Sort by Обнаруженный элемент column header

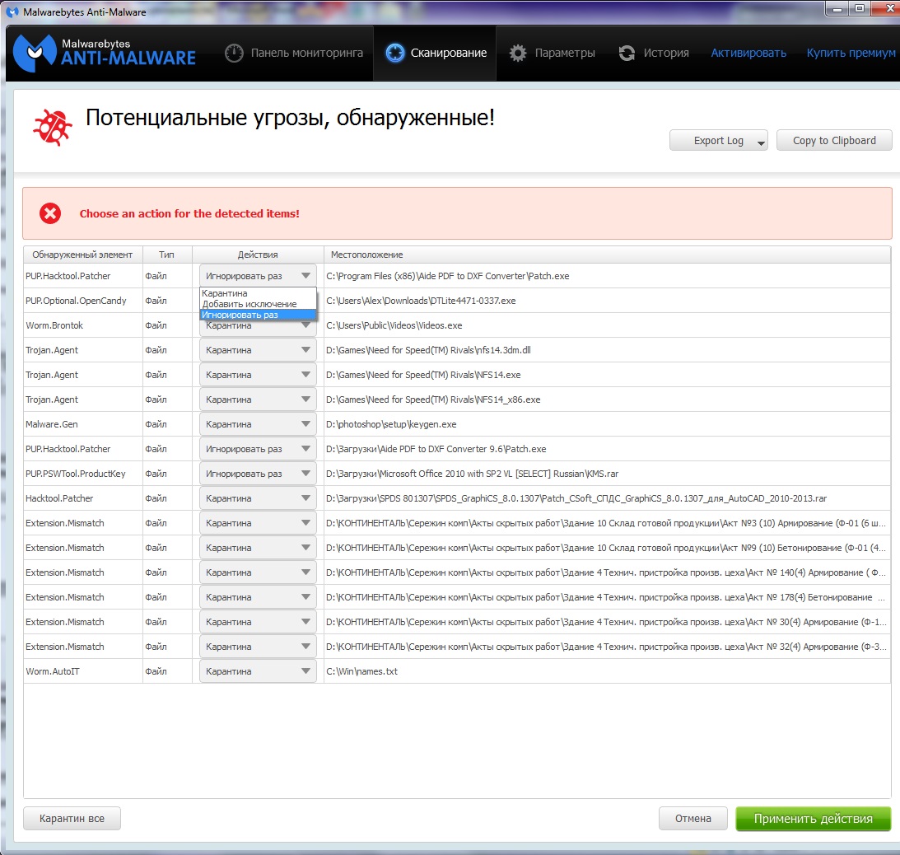[82, 255]
